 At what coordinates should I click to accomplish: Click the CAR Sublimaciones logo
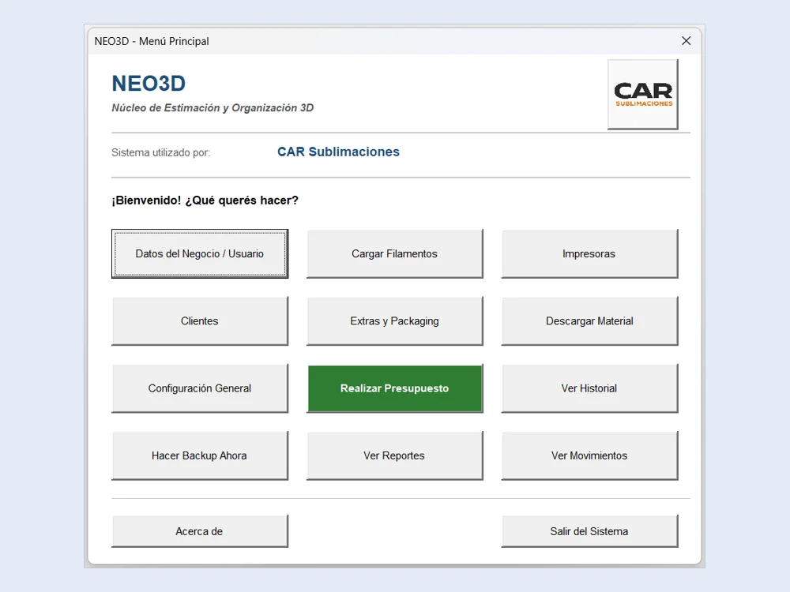click(x=643, y=94)
